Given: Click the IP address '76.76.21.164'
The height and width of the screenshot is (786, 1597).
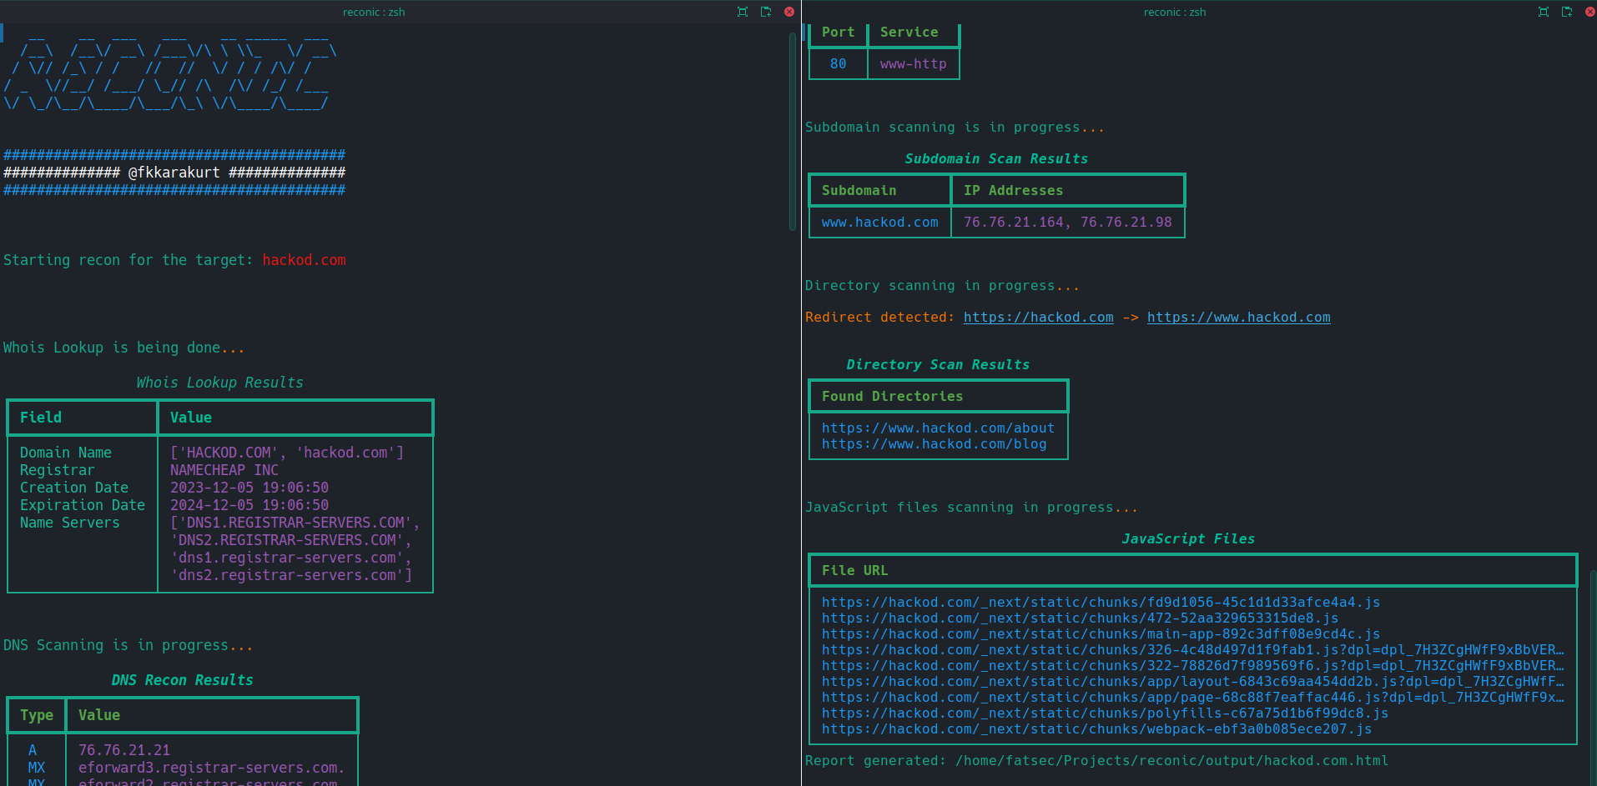Looking at the screenshot, I should coord(1014,223).
